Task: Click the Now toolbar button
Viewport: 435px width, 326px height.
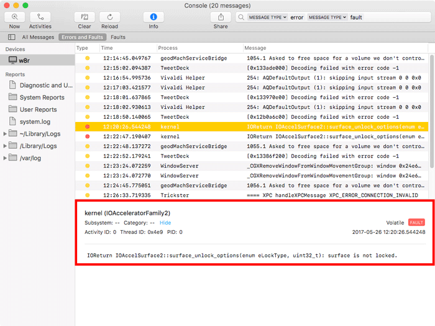Action: (14, 17)
